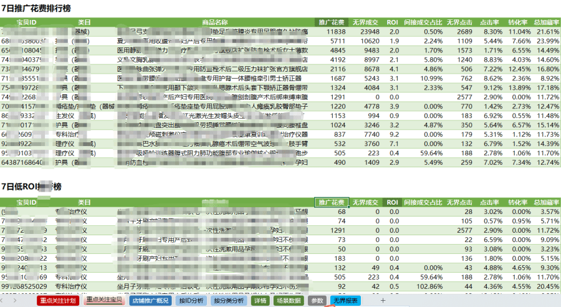Select the highlighted 推广花费 header in lower table
The height and width of the screenshot is (307, 561).
coord(331,202)
